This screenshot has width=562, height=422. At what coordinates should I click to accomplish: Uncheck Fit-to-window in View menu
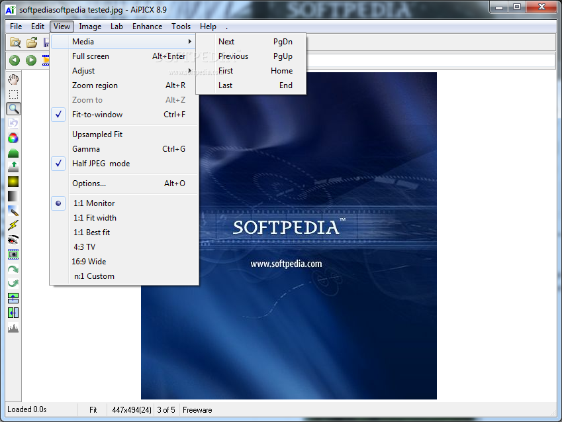coord(124,115)
